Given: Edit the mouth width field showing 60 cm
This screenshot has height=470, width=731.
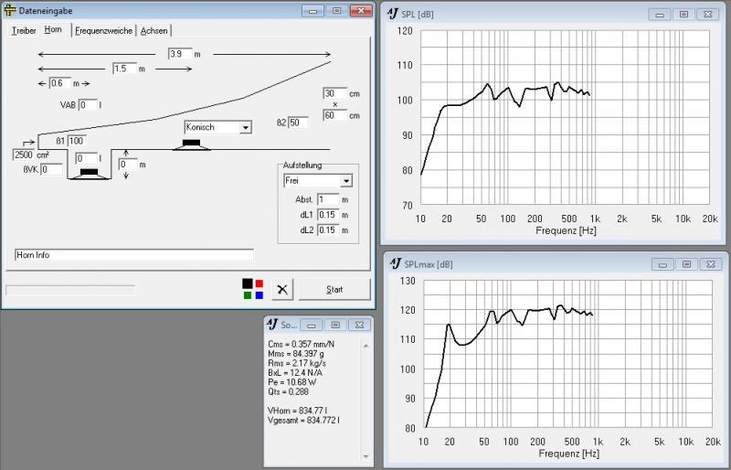Looking at the screenshot, I should coord(334,115).
